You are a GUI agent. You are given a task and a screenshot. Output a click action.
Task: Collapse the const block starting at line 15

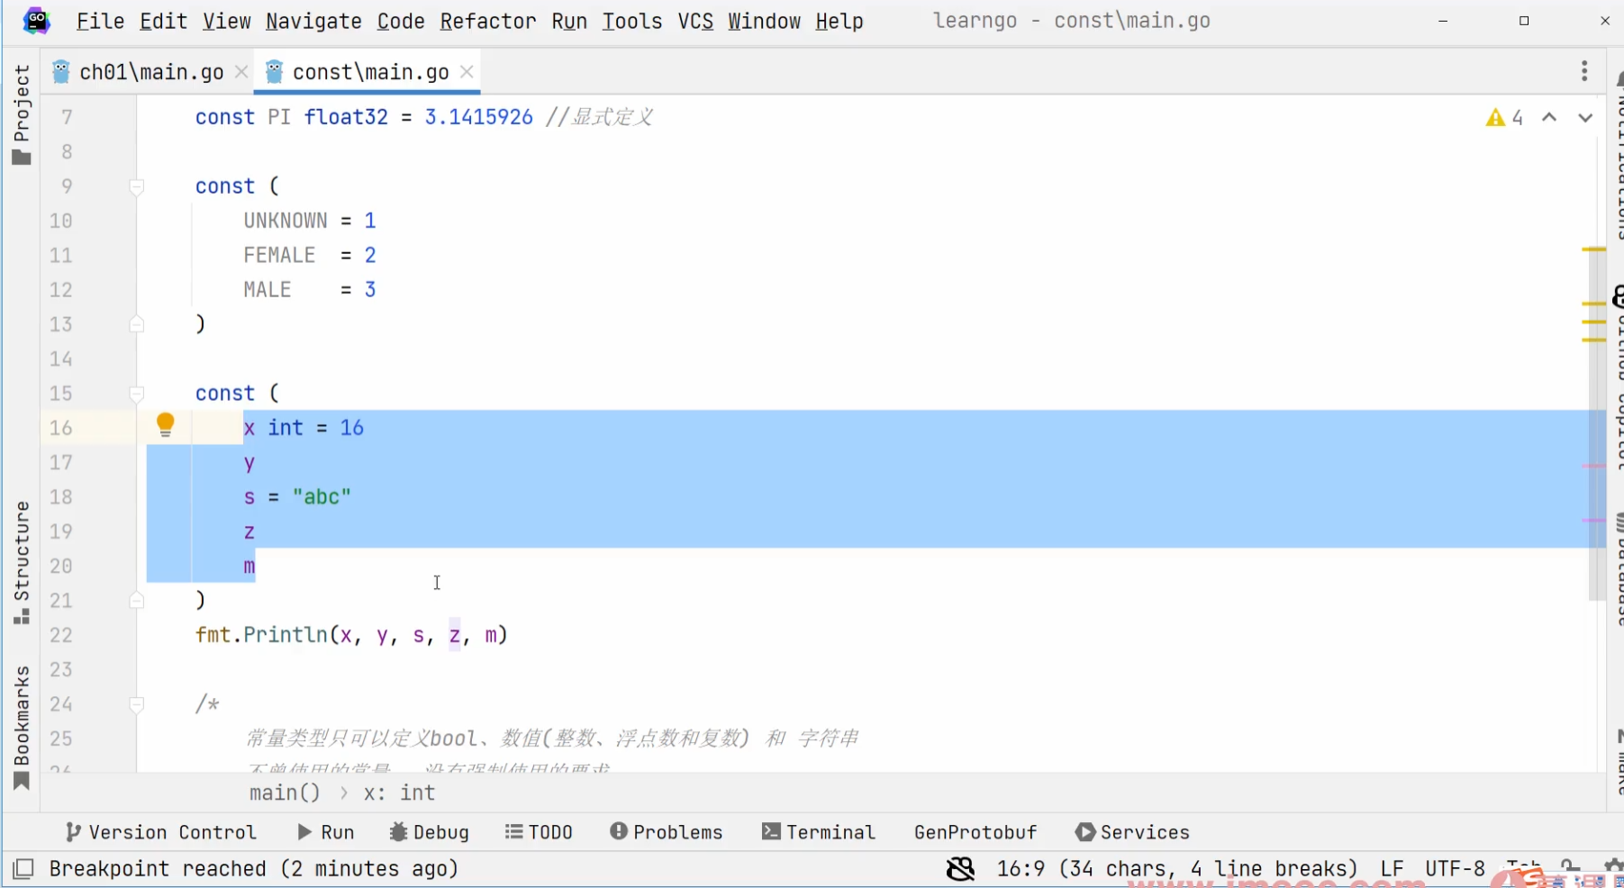coord(137,394)
